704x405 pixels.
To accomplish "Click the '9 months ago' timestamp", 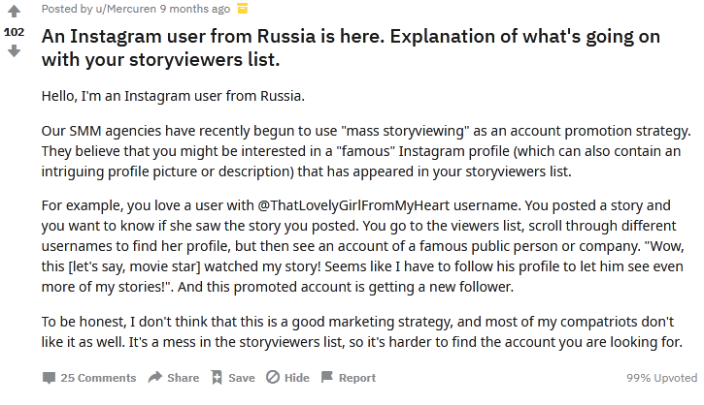I will [x=195, y=9].
